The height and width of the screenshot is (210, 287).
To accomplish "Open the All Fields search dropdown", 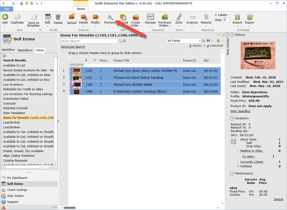I will (183, 41).
